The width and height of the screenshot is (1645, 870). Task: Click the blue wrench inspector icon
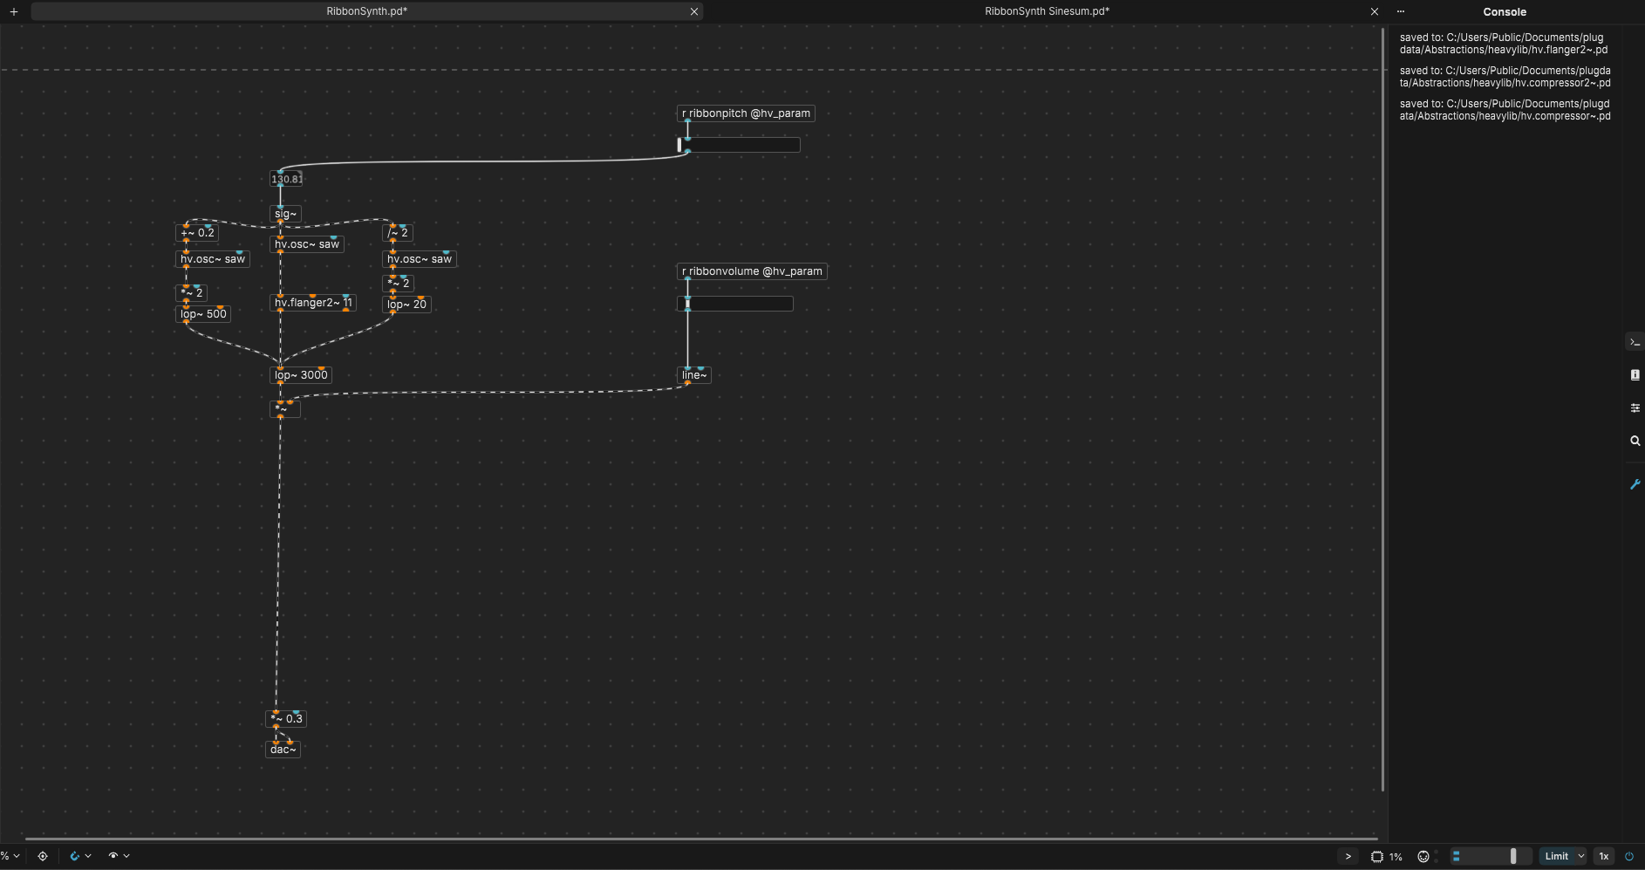coord(1635,484)
